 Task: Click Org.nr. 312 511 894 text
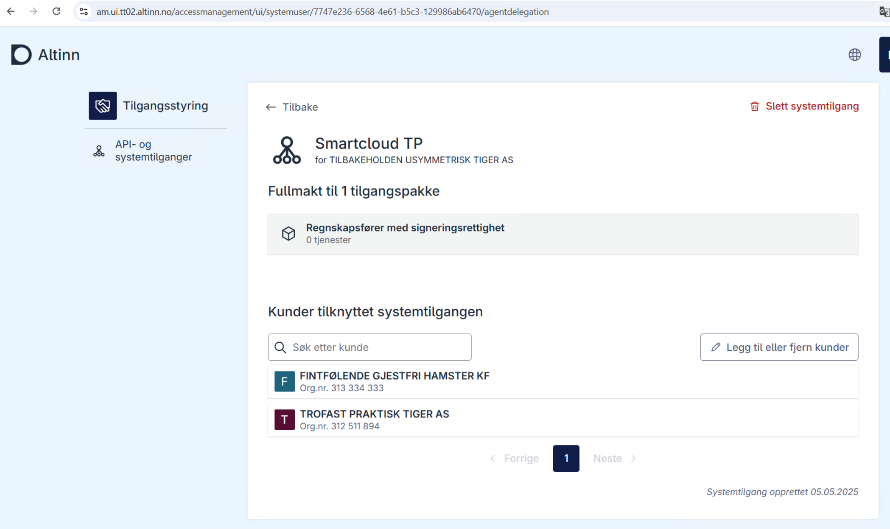[339, 426]
